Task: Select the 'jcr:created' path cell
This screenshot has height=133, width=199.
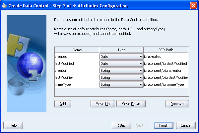Action: (x=166, y=57)
